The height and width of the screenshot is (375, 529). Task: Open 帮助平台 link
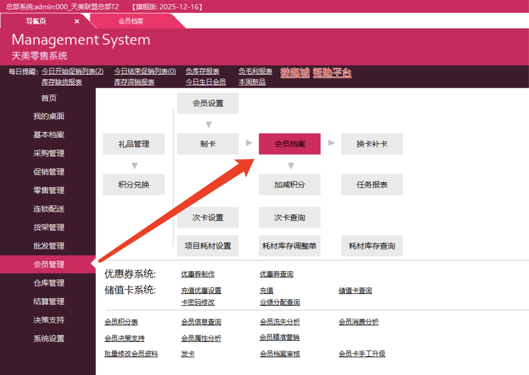[x=332, y=73]
